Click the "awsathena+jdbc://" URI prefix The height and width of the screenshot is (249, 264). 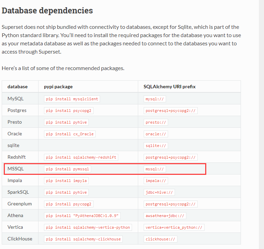(x=165, y=216)
